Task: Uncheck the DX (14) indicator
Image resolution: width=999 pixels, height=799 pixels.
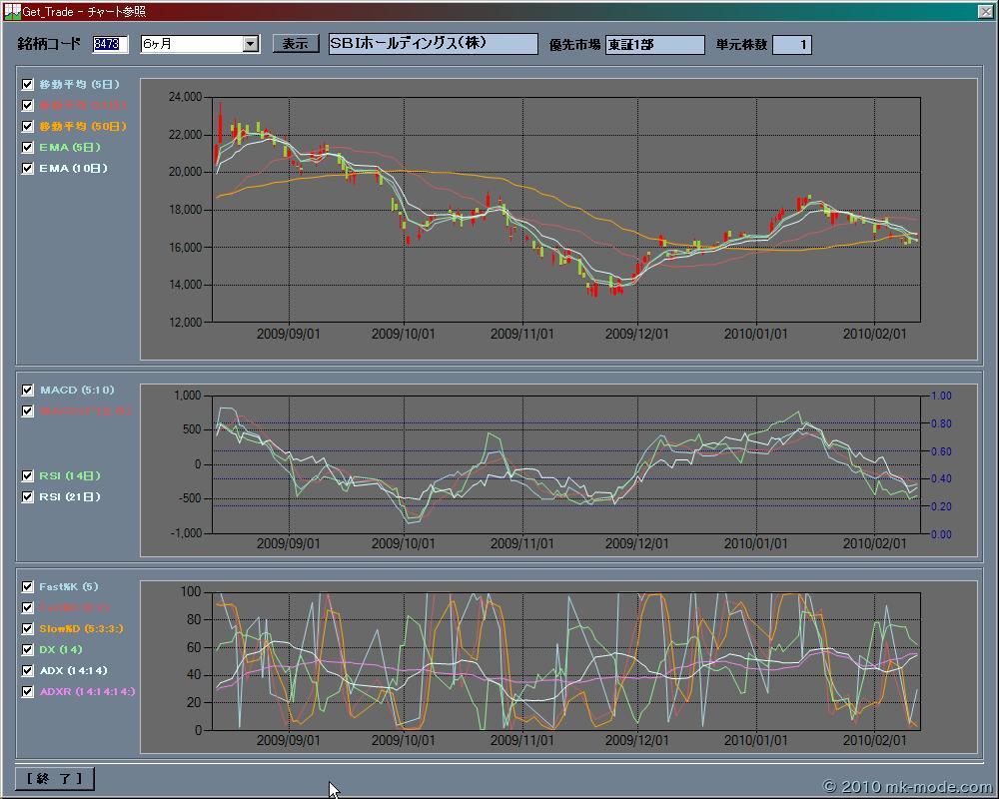Action: click(x=28, y=650)
